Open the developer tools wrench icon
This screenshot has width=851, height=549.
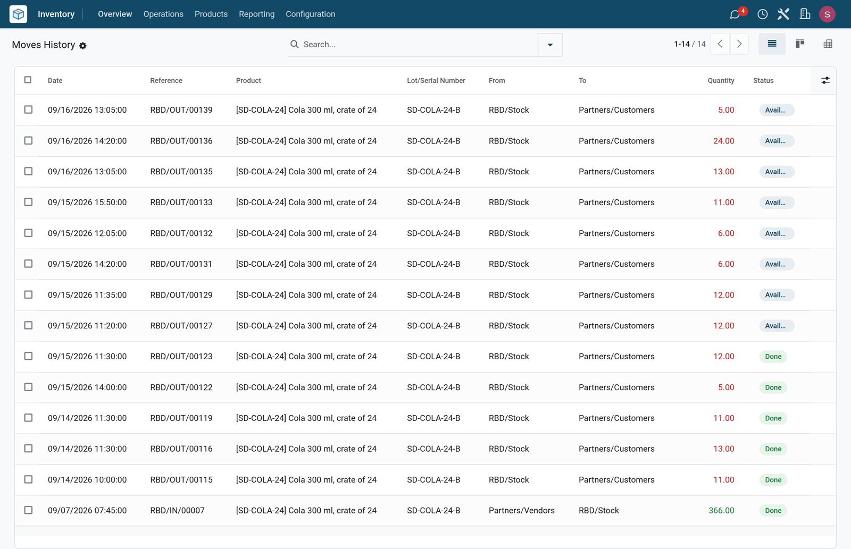point(783,14)
